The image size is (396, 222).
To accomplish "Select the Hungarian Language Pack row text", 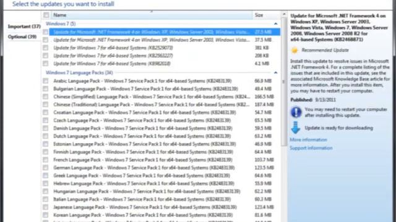I will (147, 191).
